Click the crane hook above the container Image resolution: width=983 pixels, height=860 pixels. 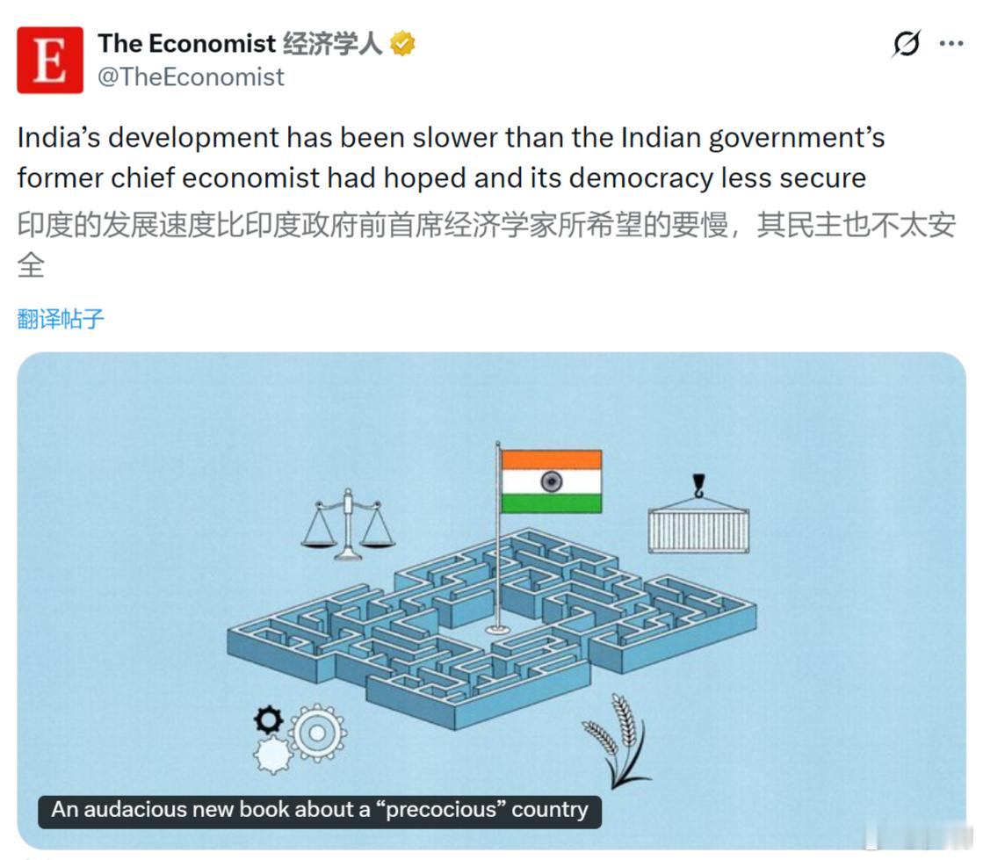698,484
